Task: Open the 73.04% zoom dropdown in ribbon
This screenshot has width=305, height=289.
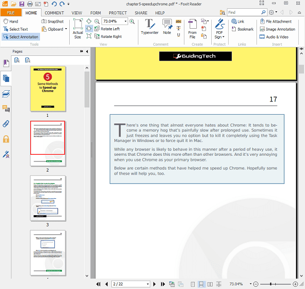Action: 126,21
